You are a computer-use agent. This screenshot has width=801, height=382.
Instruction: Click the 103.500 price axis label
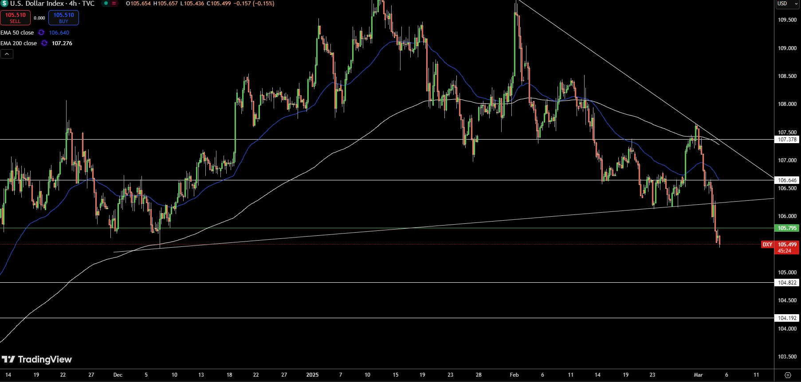(787, 357)
